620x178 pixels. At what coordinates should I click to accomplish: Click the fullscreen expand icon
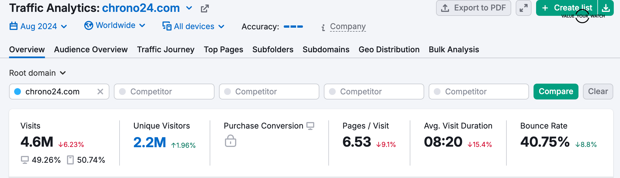coord(523,8)
